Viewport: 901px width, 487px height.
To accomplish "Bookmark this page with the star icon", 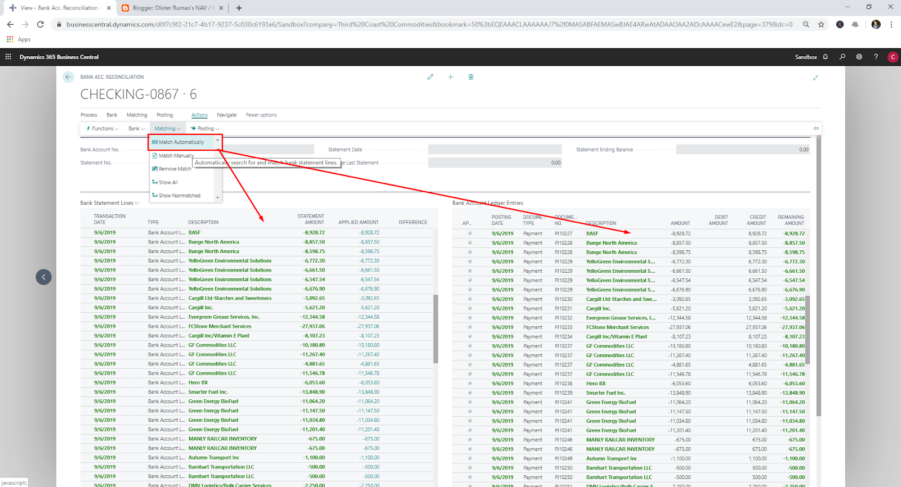I will (x=821, y=24).
